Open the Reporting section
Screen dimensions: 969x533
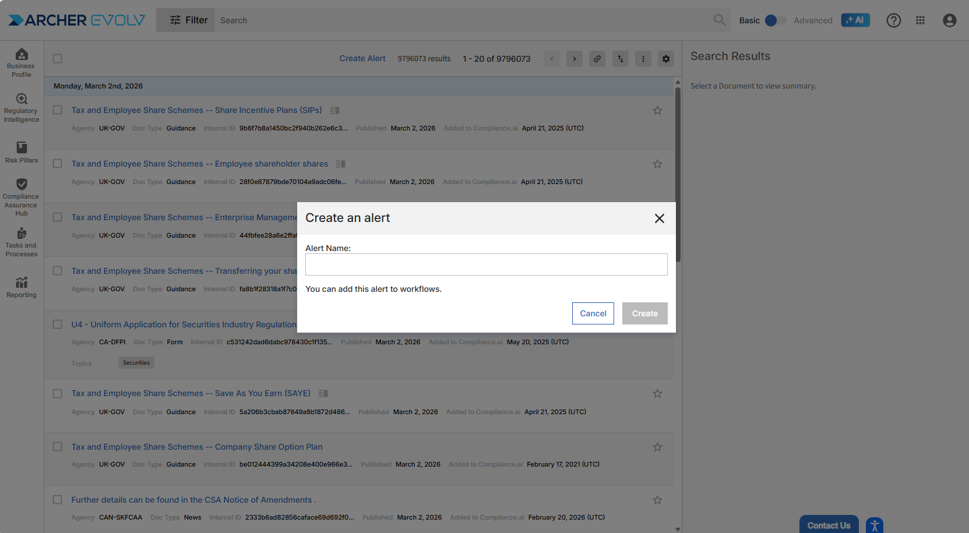pos(22,287)
